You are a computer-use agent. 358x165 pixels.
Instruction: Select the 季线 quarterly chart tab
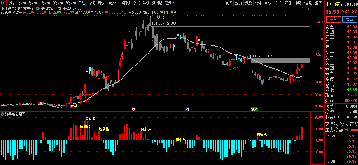tap(137, 3)
